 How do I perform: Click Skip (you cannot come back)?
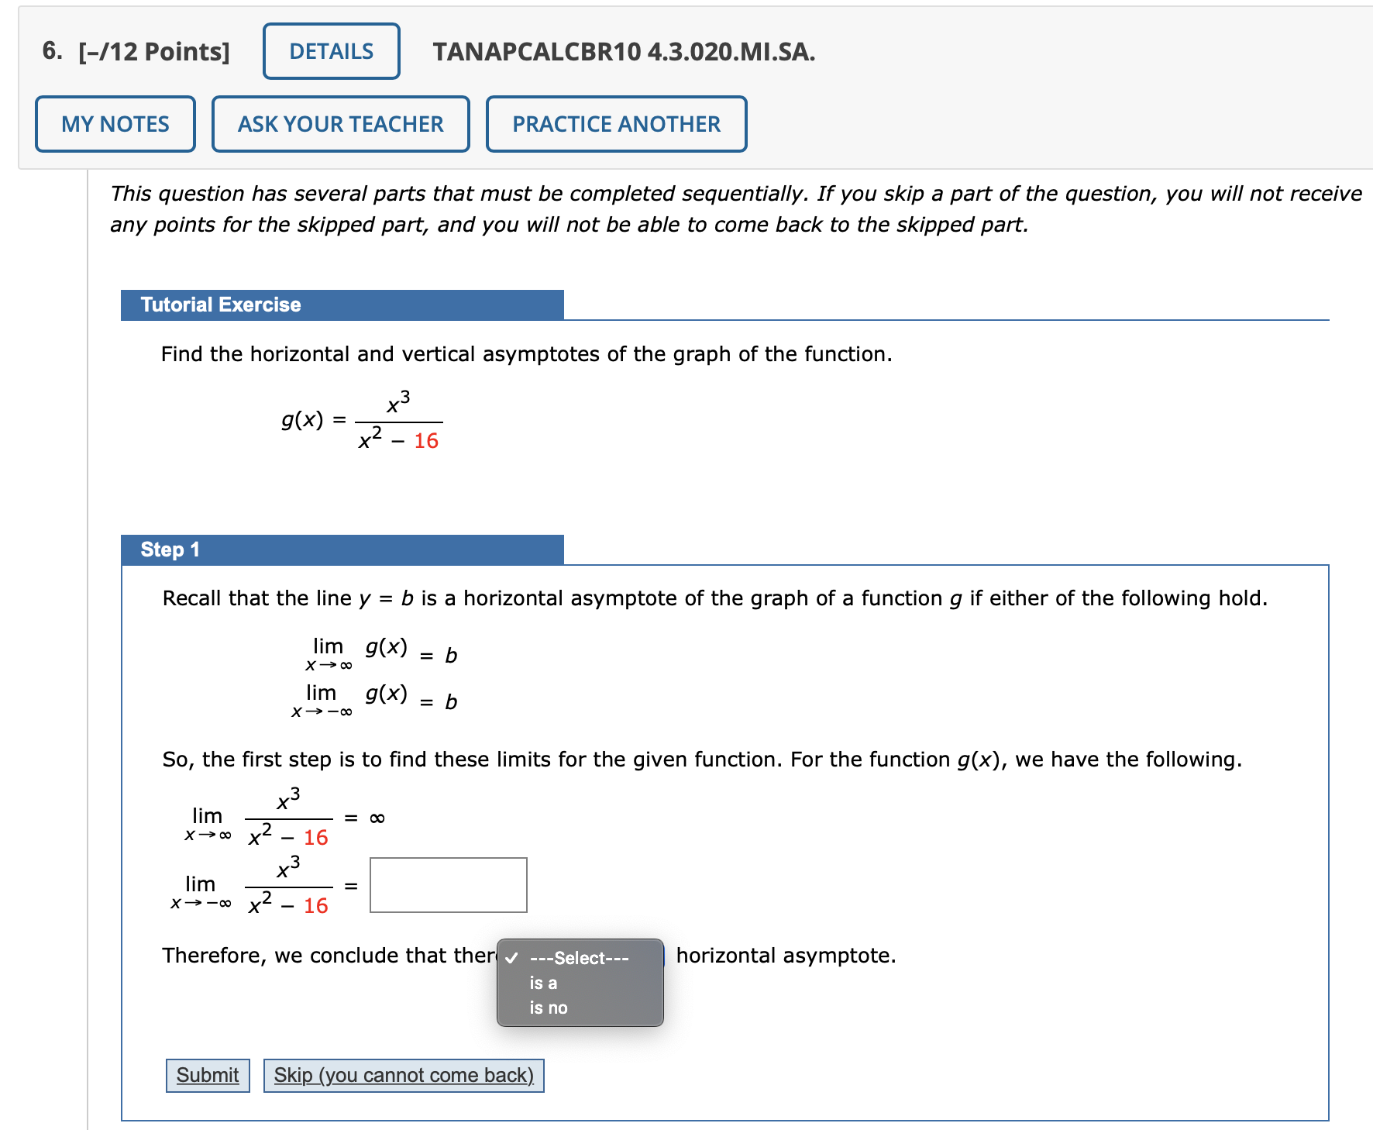[403, 1074]
